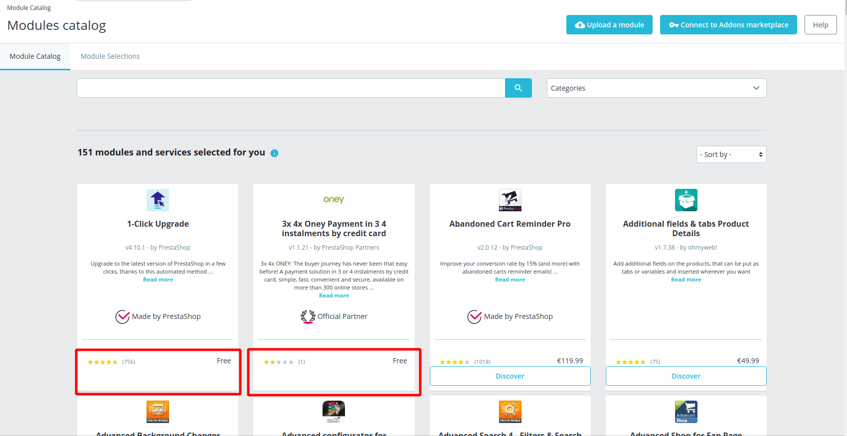Click the Free label on 1-Click Upgrade
The height and width of the screenshot is (436, 847).
click(224, 361)
